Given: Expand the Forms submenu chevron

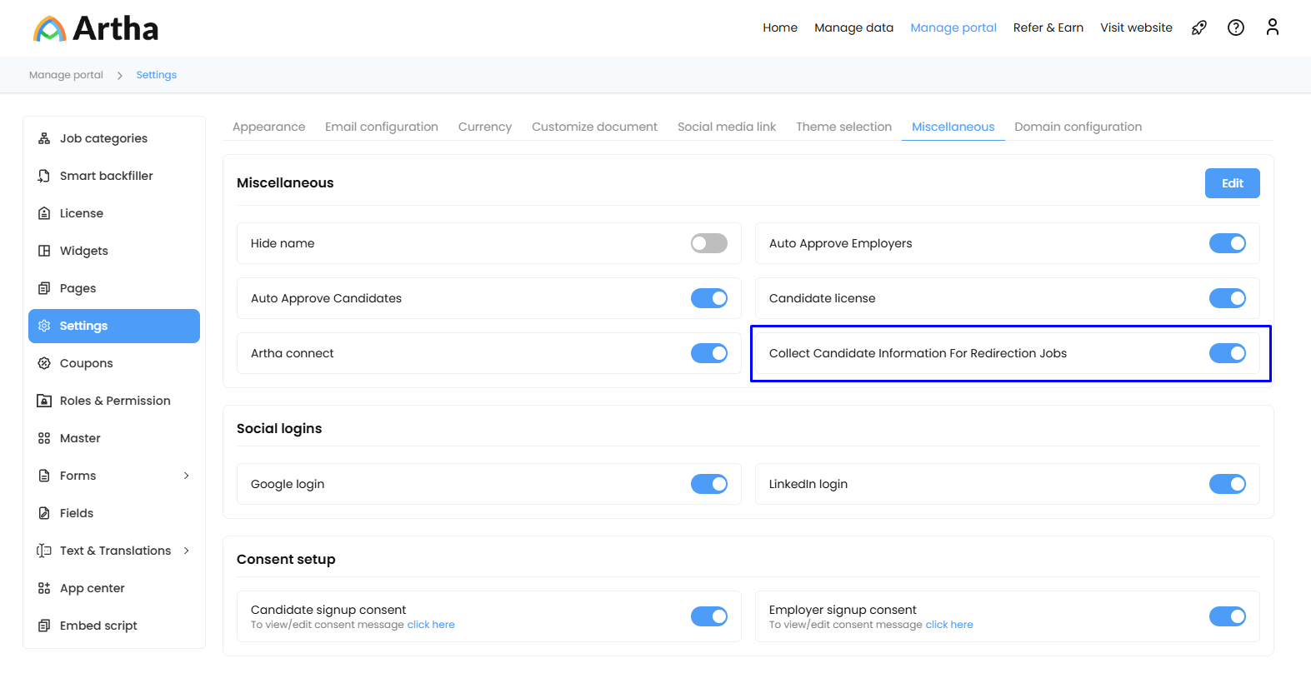Looking at the screenshot, I should point(186,476).
